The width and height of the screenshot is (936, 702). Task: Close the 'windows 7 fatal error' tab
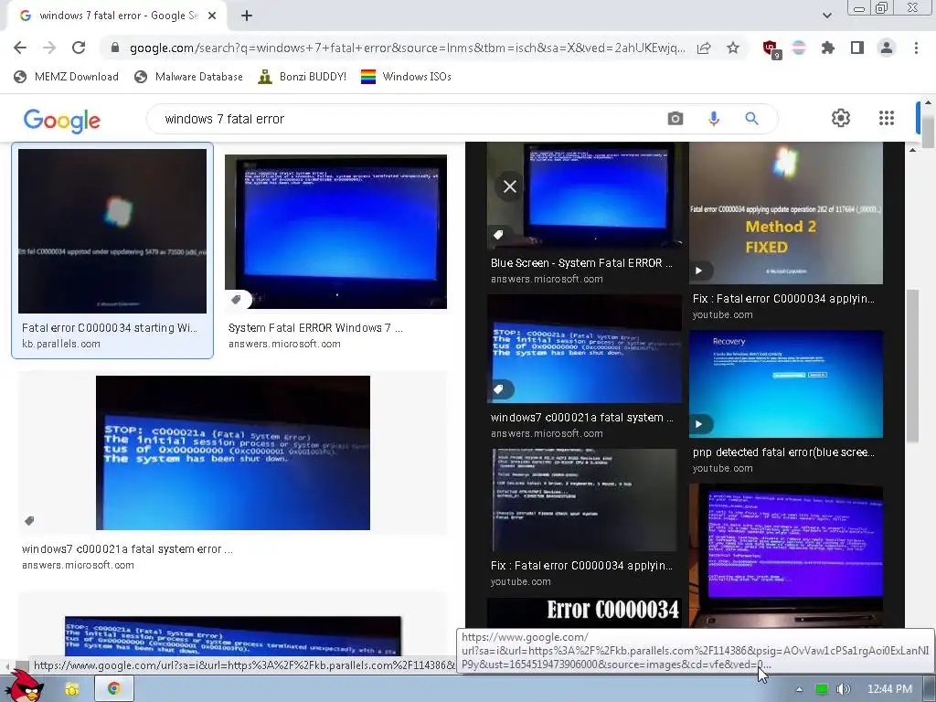[212, 16]
